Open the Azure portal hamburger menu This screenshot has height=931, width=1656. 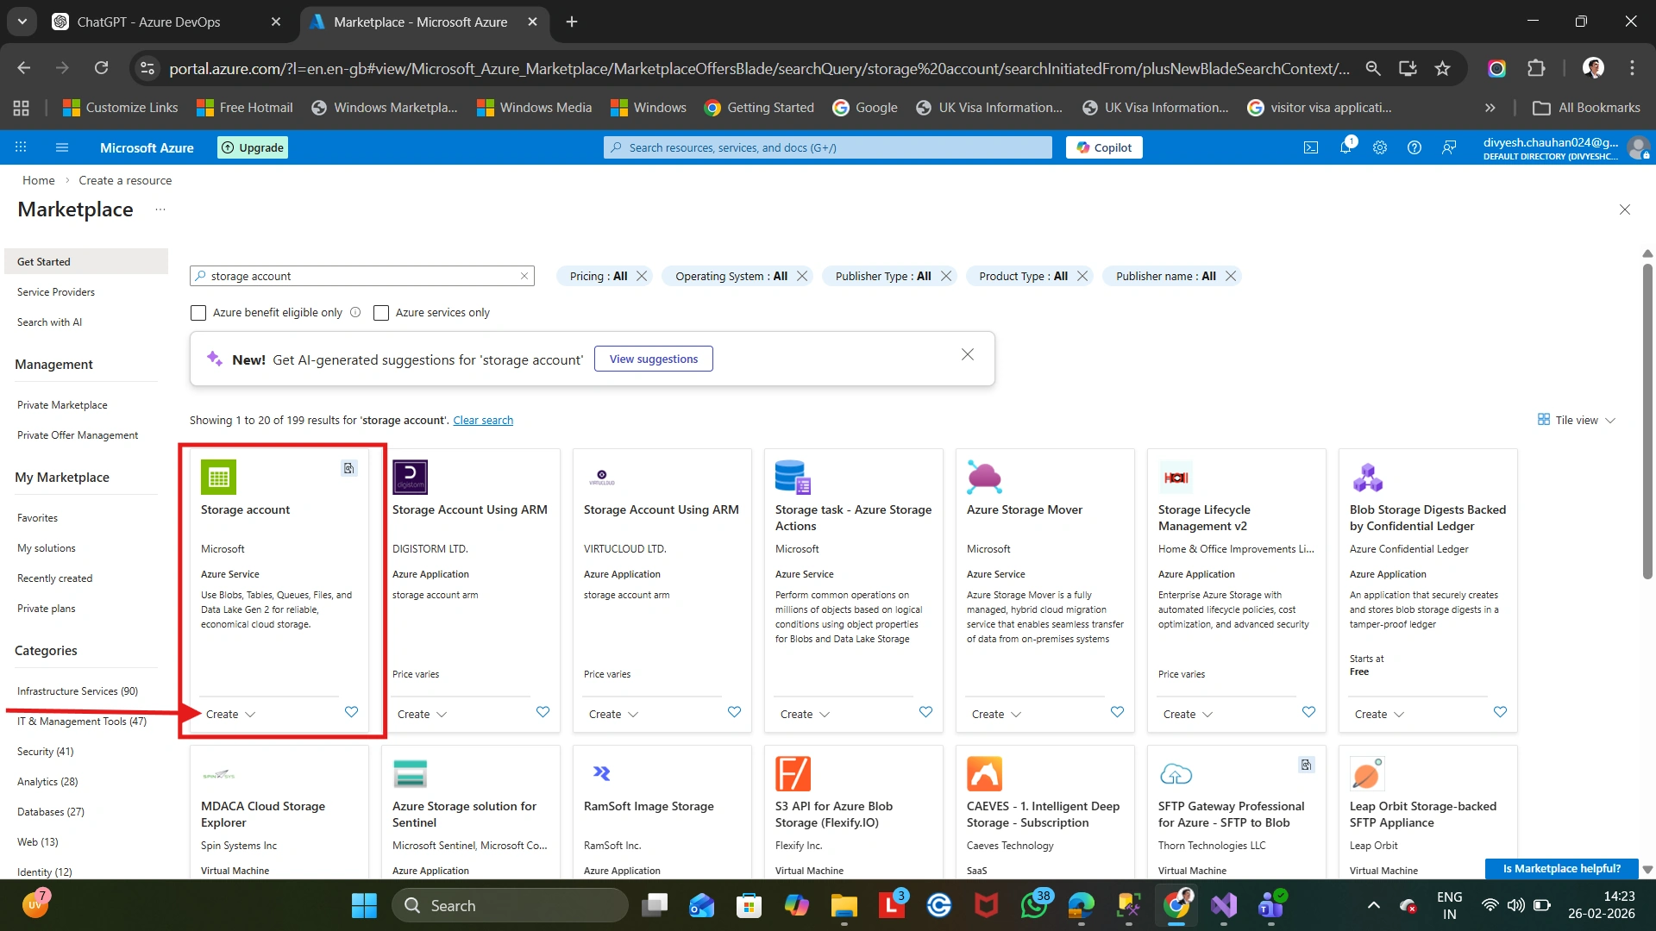pyautogui.click(x=62, y=147)
